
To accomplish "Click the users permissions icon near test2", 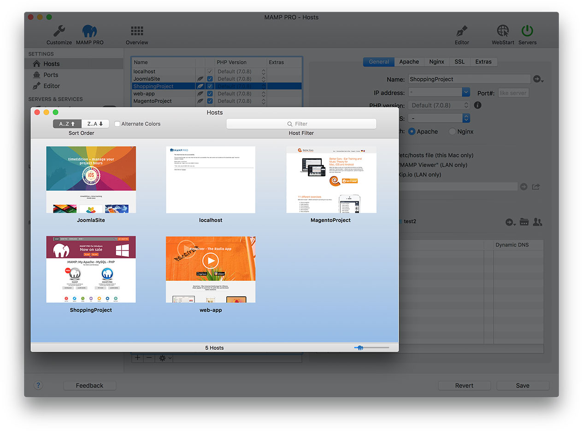I will pyautogui.click(x=537, y=222).
